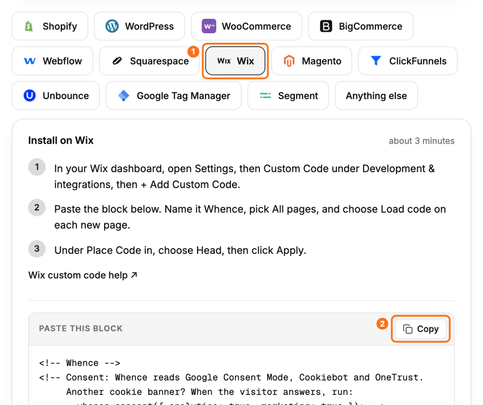This screenshot has width=483, height=405.
Task: Copy the paste block code
Action: coord(421,329)
